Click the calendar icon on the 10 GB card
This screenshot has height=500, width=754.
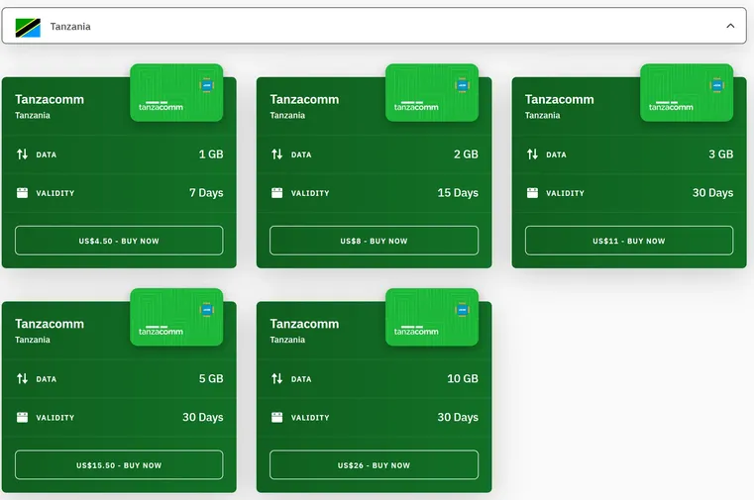277,417
